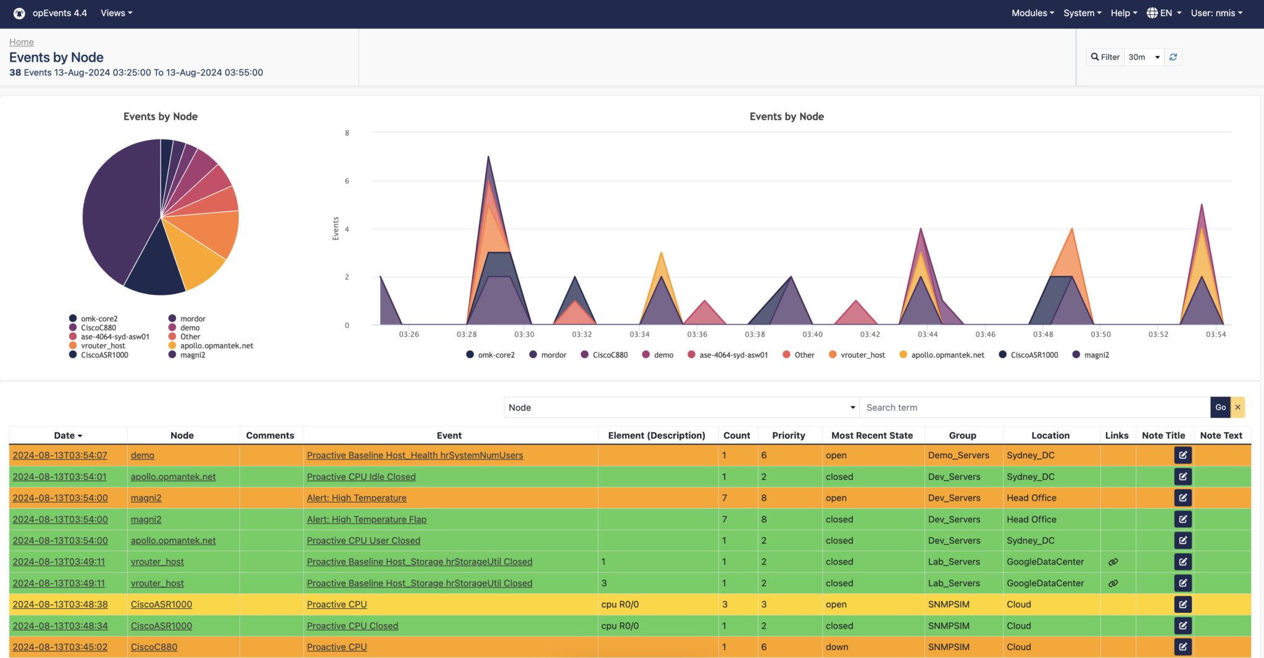Viewport: 1264px width, 658px height.
Task: Edit note for demo hrSystemNumUsers event
Action: (x=1183, y=455)
